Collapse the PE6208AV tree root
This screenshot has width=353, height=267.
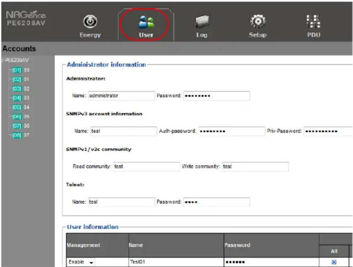pos(2,60)
